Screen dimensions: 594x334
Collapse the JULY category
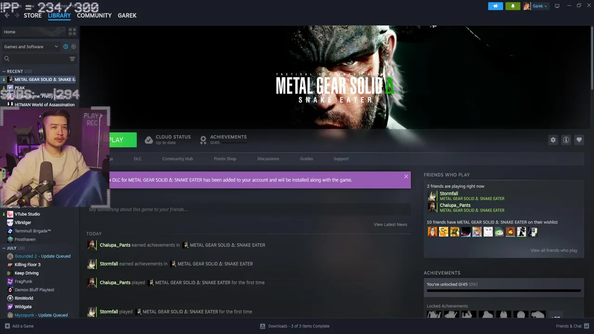[4, 248]
